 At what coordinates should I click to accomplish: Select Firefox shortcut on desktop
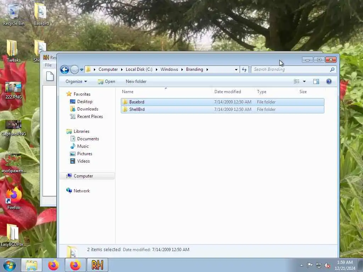(13, 198)
